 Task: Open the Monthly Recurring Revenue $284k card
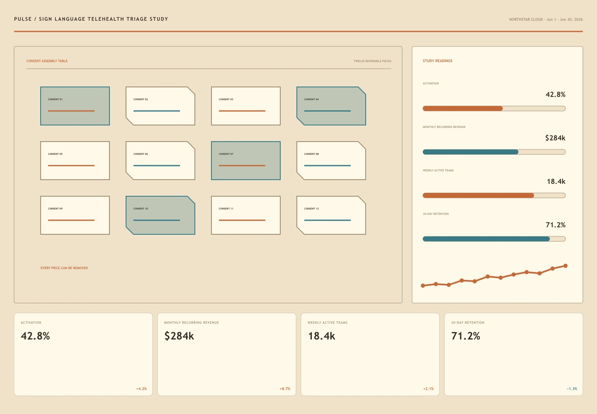pyautogui.click(x=227, y=354)
